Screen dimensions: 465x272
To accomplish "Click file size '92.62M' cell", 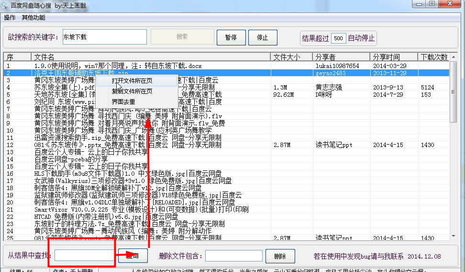I will [284, 95].
